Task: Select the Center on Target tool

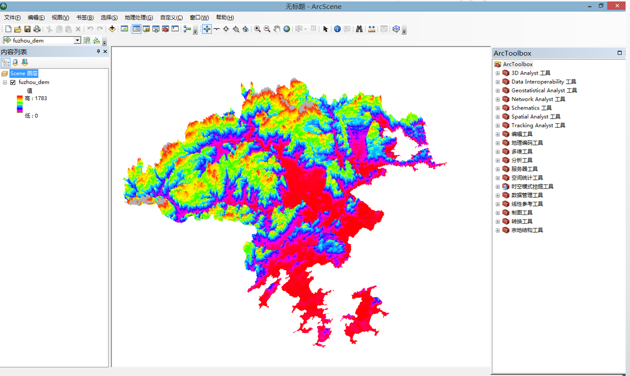Action: (x=226, y=29)
